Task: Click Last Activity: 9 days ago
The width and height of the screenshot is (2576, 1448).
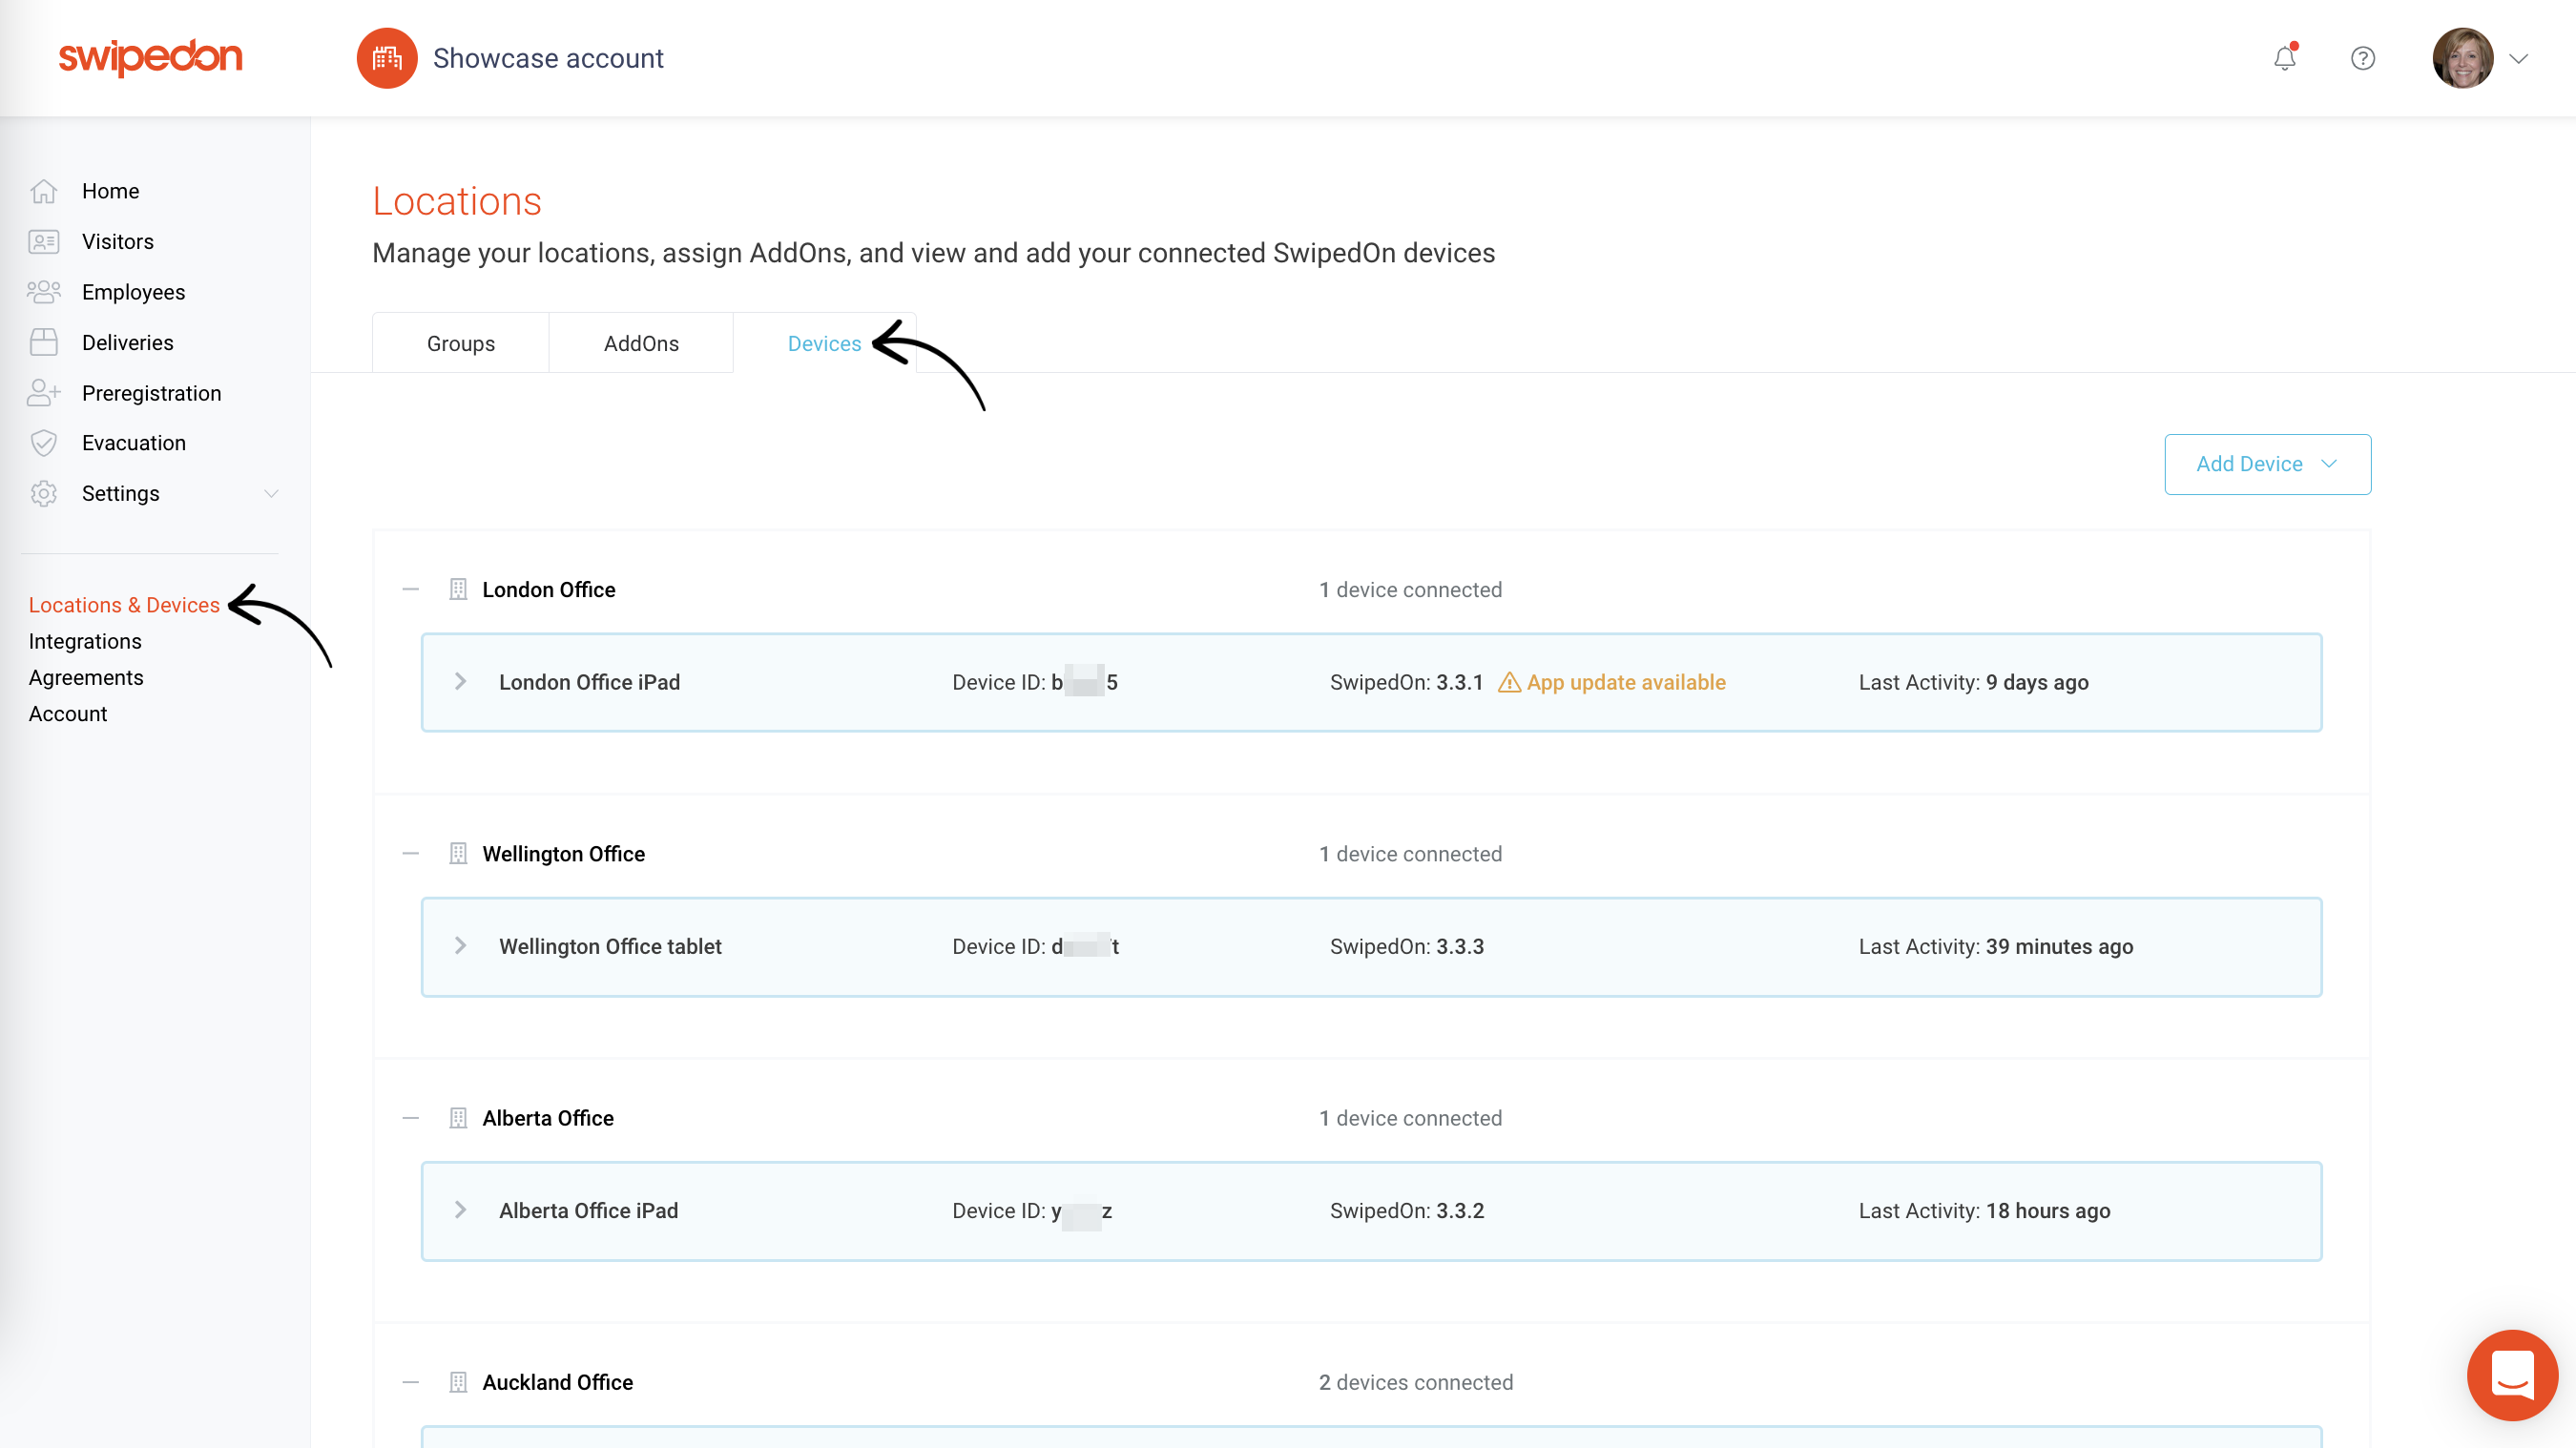Action: pyautogui.click(x=1973, y=682)
